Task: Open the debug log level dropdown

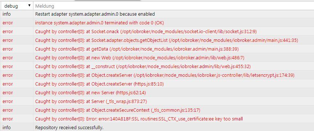Action: point(17,6)
